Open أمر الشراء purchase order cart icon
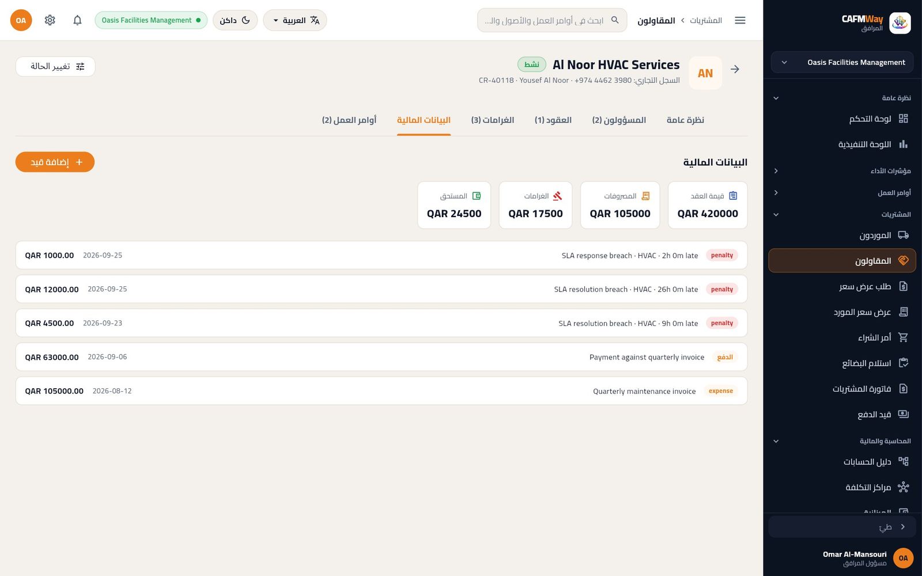This screenshot has width=922, height=576. coord(903,338)
